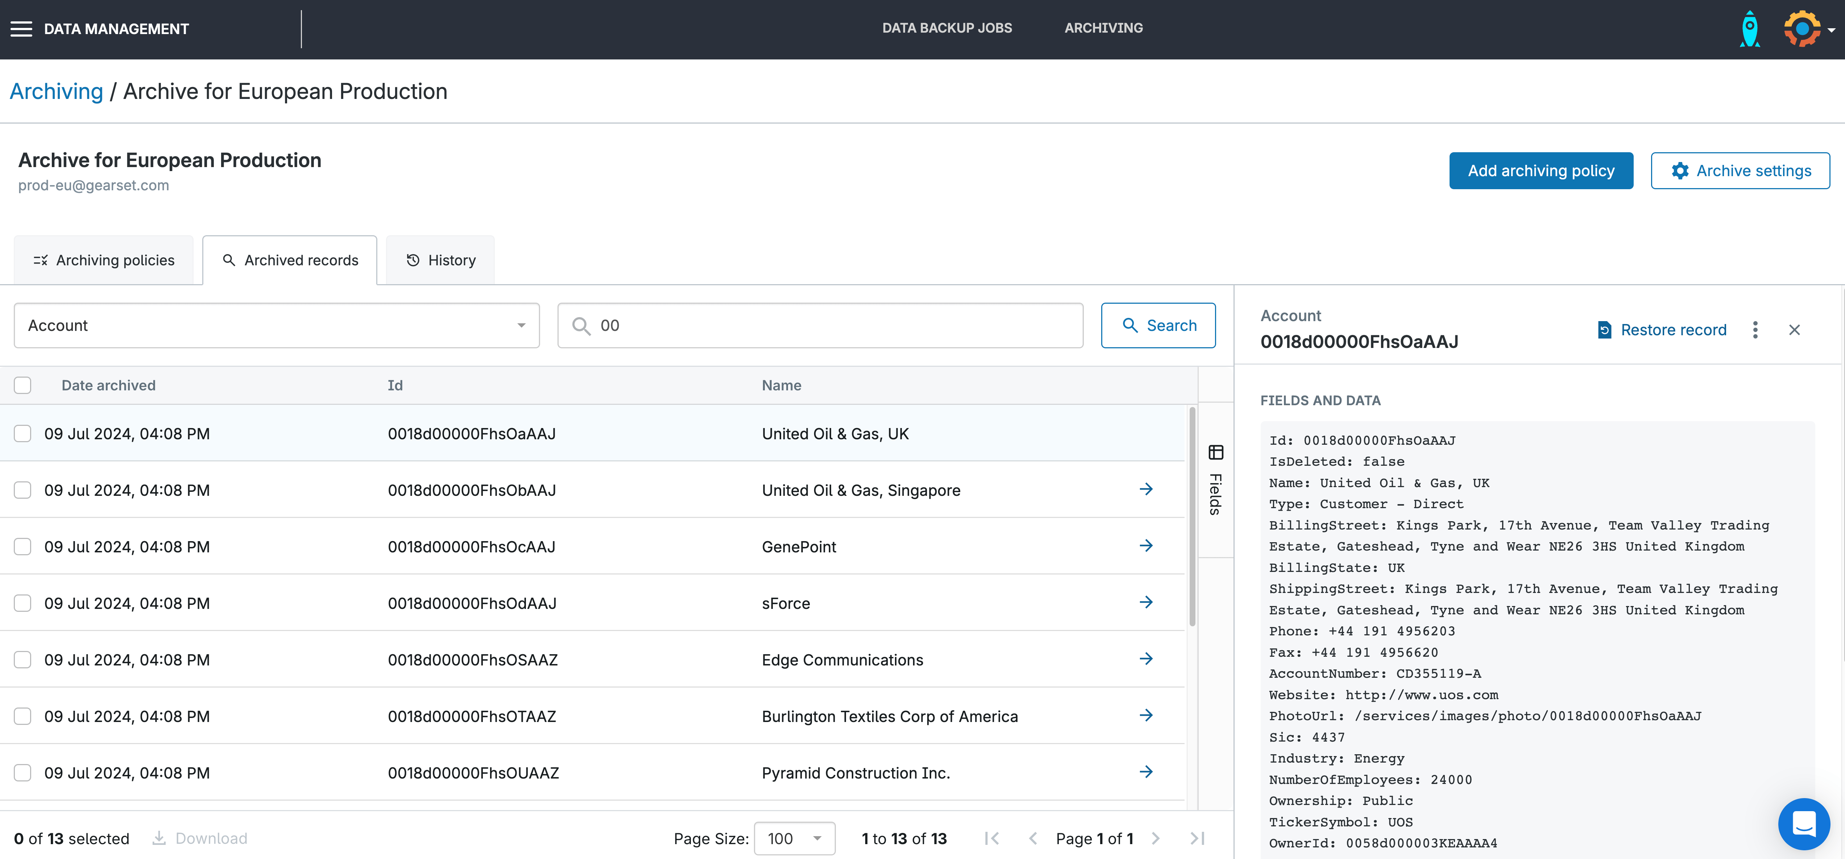Image resolution: width=1845 pixels, height=859 pixels.
Task: Switch to the Archiving policies tab
Action: [104, 260]
